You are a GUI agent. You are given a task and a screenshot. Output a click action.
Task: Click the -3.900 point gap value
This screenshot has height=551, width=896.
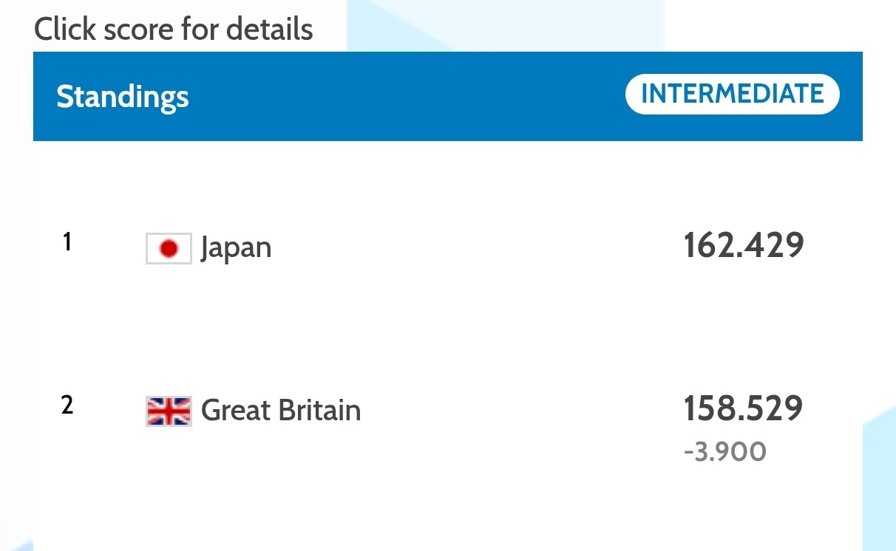click(x=724, y=451)
